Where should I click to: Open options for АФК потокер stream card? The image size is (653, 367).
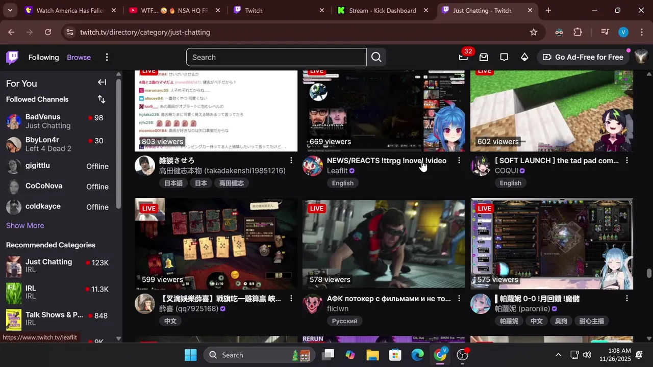459,299
